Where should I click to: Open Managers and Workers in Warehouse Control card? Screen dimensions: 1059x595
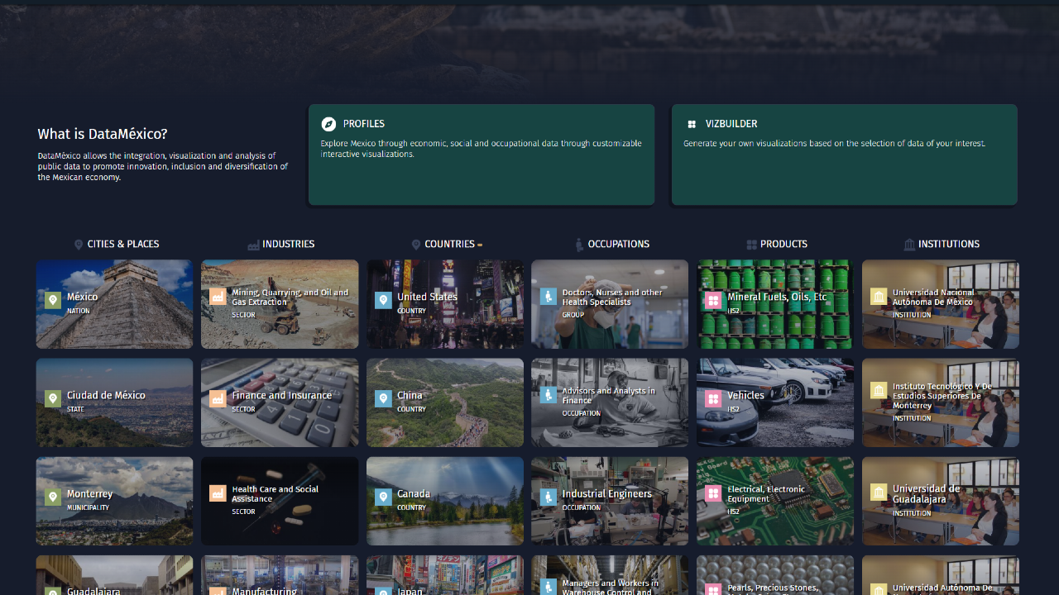(x=610, y=575)
